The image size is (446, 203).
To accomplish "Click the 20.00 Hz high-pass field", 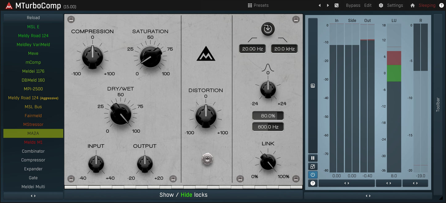I will (252, 49).
